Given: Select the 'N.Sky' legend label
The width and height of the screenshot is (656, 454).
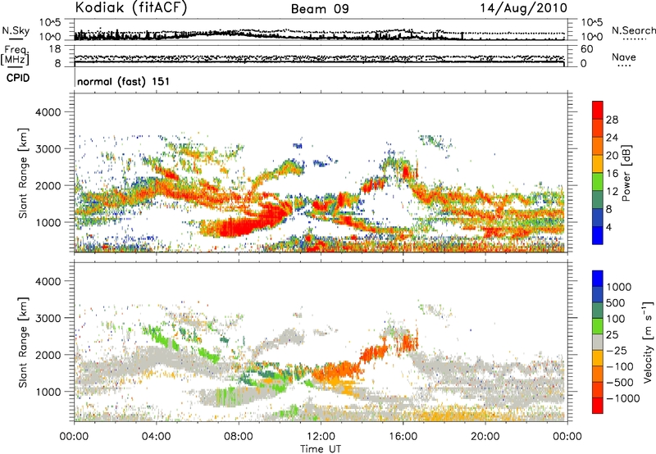Looking at the screenshot, I should [16, 30].
